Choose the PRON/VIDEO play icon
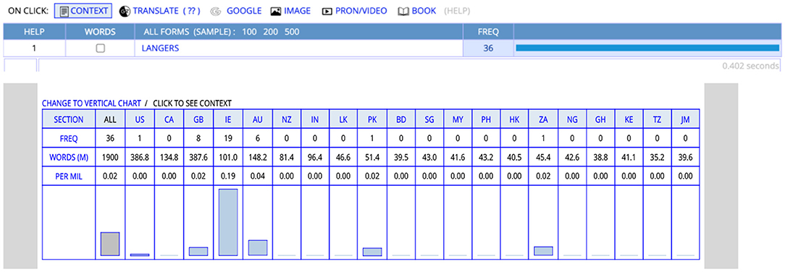Screen dimensions: 785x272 (327, 11)
